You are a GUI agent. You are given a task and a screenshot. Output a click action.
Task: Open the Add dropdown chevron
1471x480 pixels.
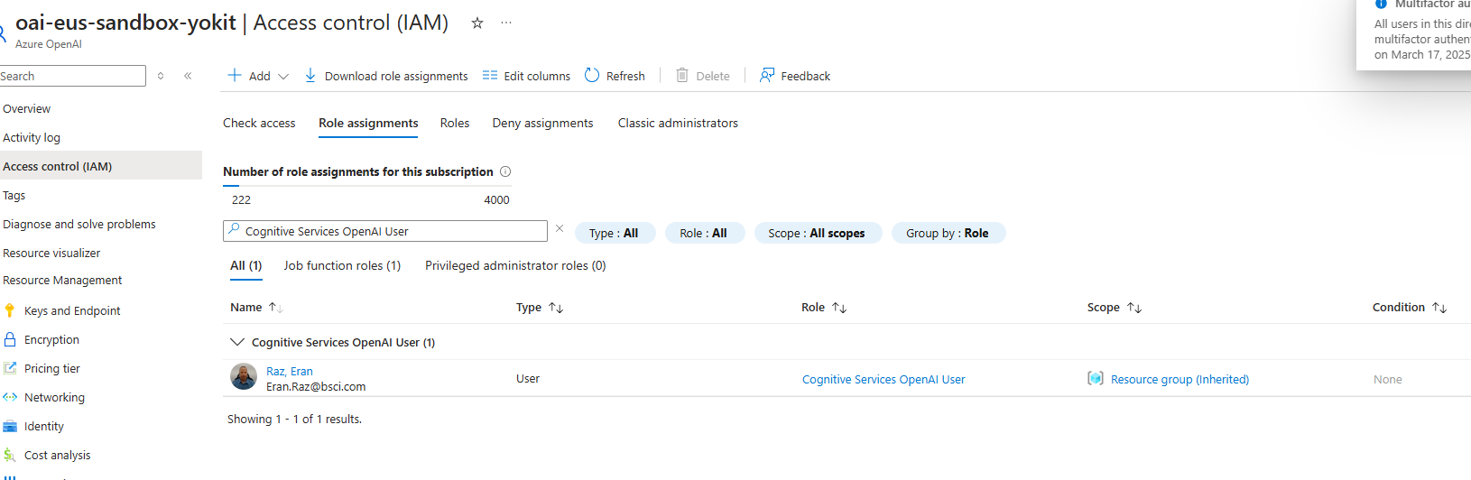[x=283, y=77]
